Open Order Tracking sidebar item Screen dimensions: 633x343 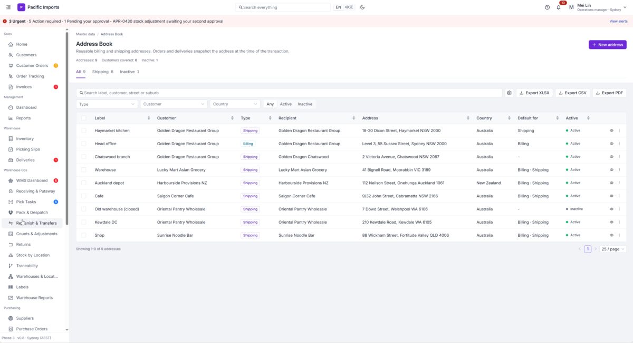(33, 76)
